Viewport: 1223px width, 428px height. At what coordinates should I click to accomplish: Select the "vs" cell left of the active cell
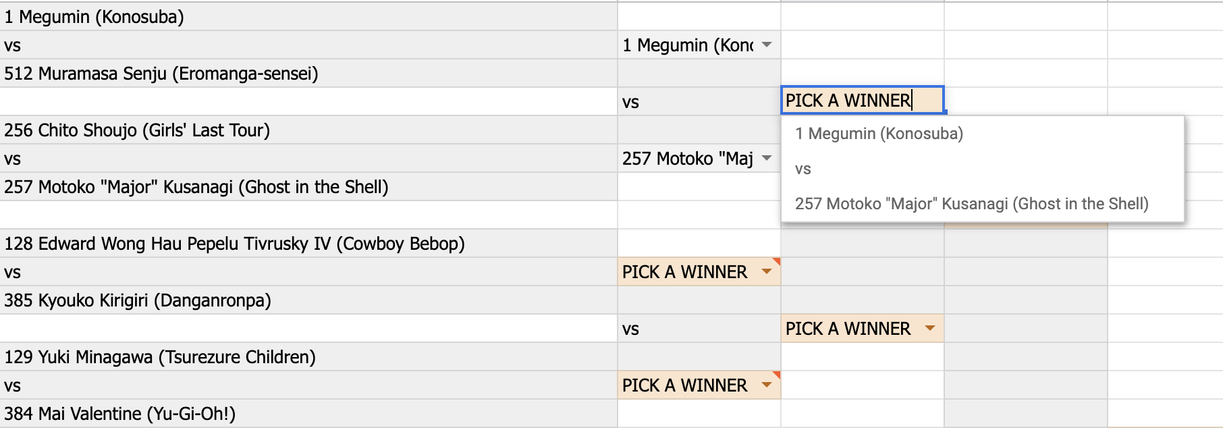click(698, 102)
